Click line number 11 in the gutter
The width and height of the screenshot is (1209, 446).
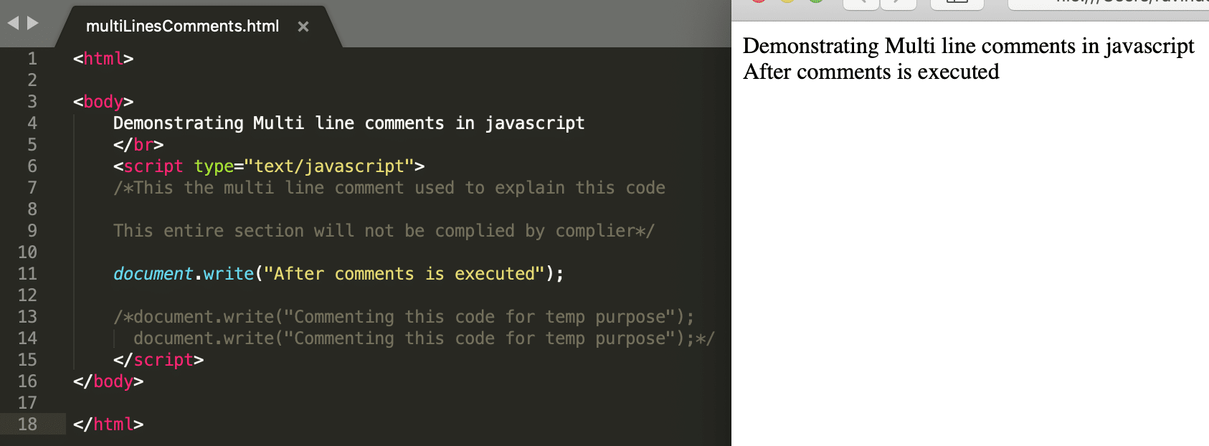[x=27, y=274]
